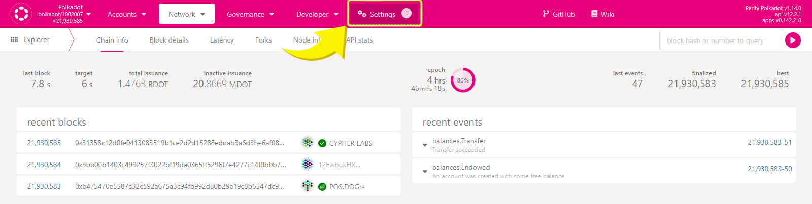Click the Explorer grid icon
Screen dimensions: 812x204
pos(14,39)
